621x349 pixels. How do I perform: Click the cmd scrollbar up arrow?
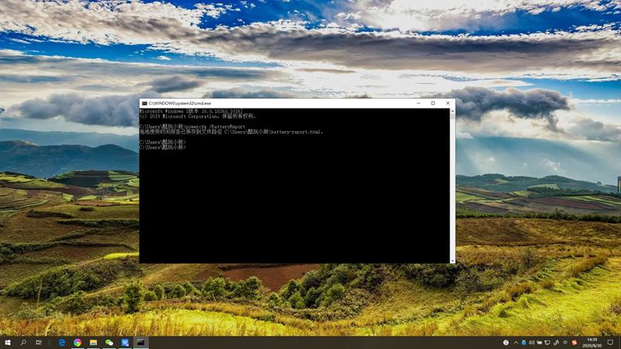[453, 111]
